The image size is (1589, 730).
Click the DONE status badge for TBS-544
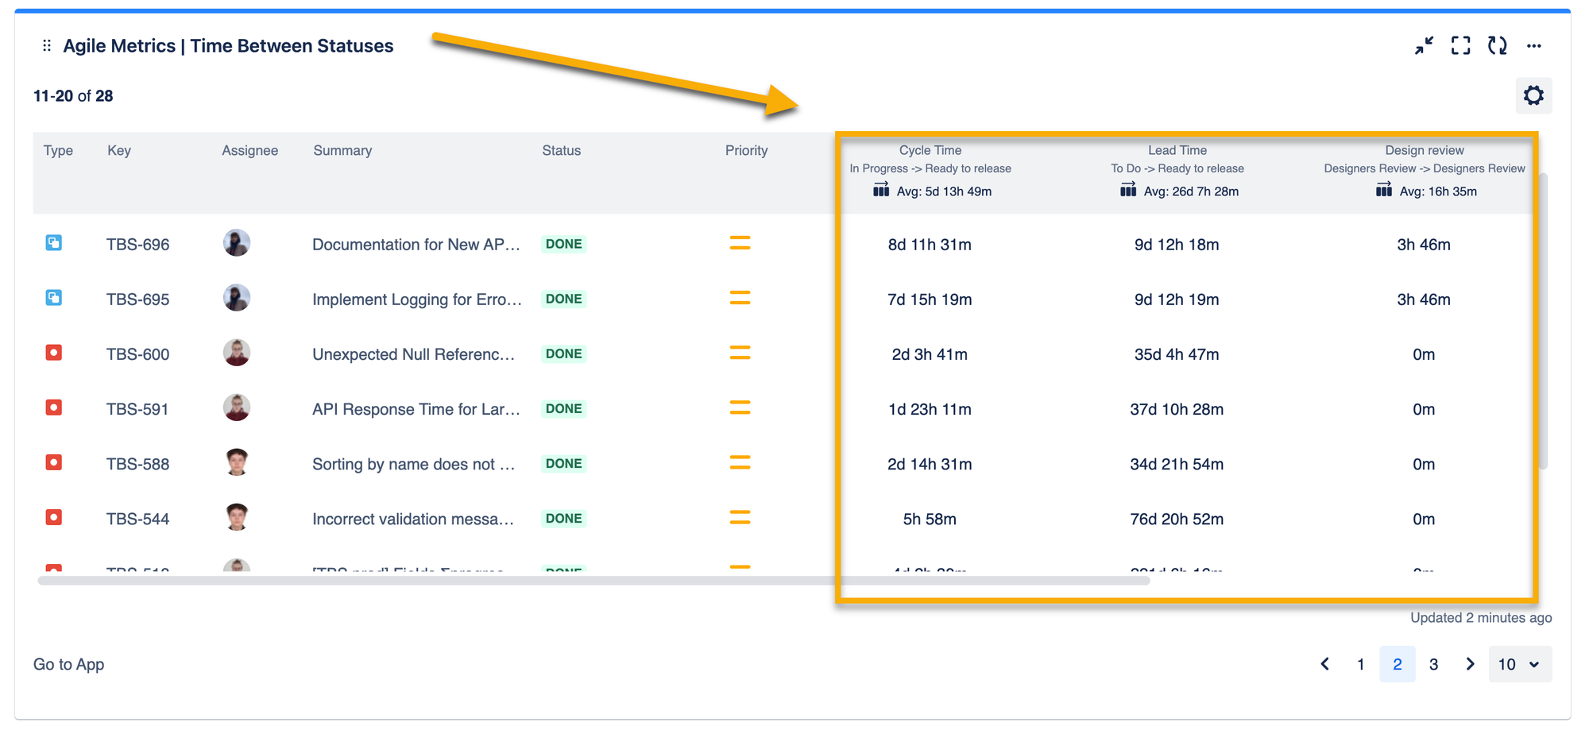tap(564, 518)
